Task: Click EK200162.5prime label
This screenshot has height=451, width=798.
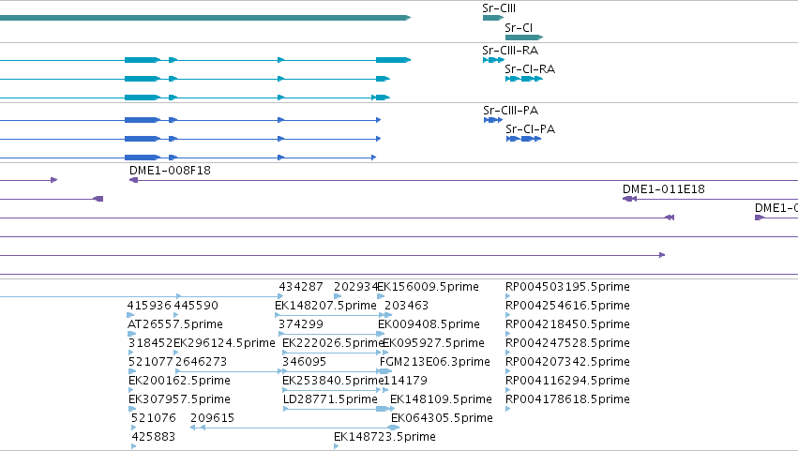Action: [179, 381]
